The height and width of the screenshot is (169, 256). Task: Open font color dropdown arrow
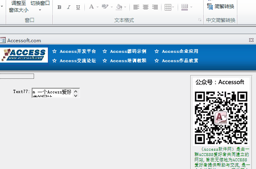tap(97, 7)
